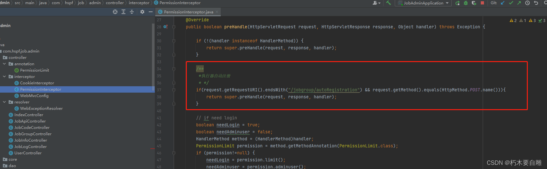The image size is (547, 169).
Task: Click "/jobgroup/autoRegistration" string in code
Action: point(324,90)
